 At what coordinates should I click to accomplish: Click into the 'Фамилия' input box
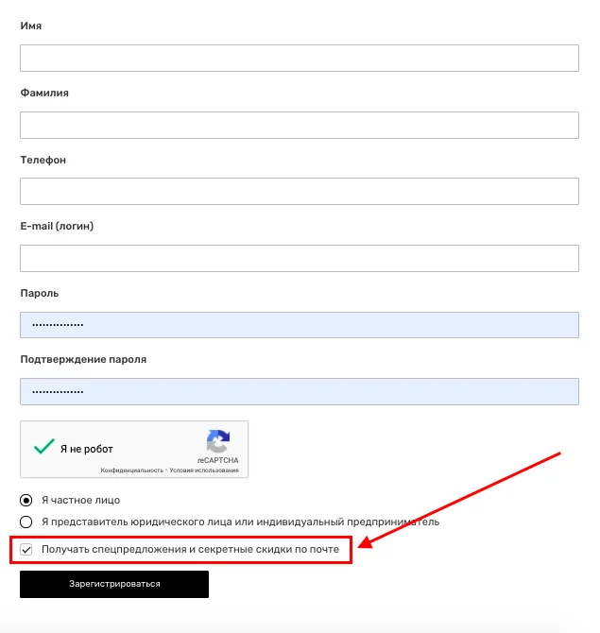tap(299, 126)
